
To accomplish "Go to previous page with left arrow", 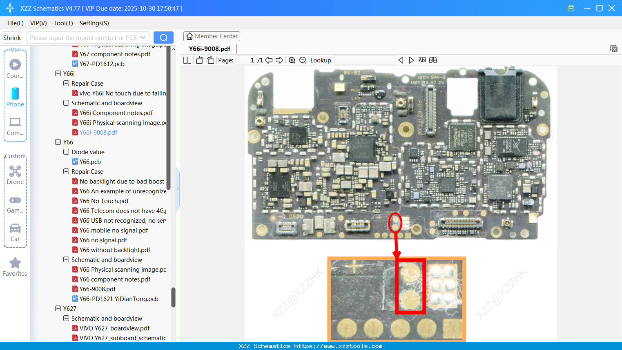I will point(269,60).
